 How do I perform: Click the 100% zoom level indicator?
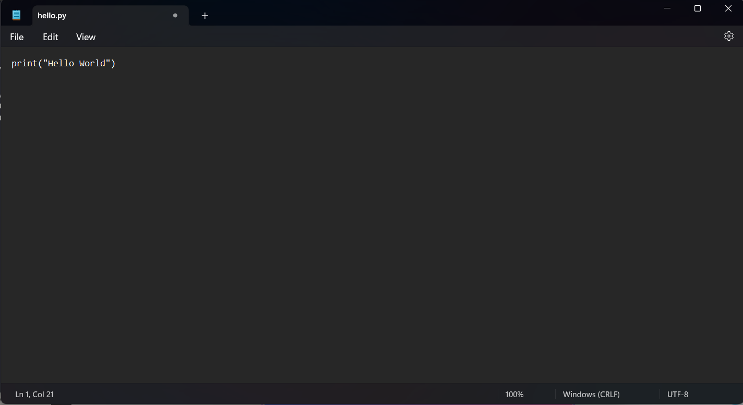tap(514, 395)
